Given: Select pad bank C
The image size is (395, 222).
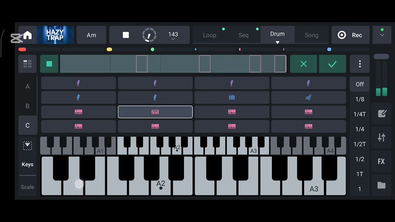Looking at the screenshot, I should (x=27, y=125).
